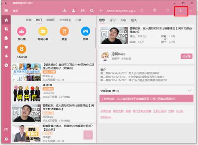Toggle the 已关注 follow button for 凉风Kaze

click(x=187, y=56)
